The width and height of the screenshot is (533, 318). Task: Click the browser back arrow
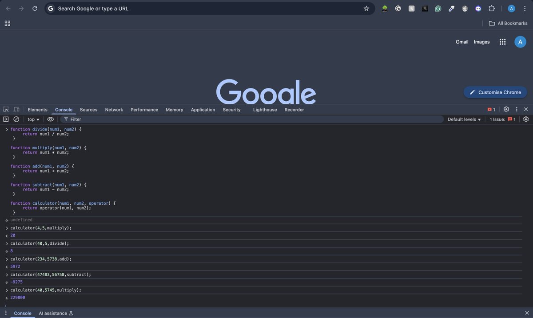8,8
